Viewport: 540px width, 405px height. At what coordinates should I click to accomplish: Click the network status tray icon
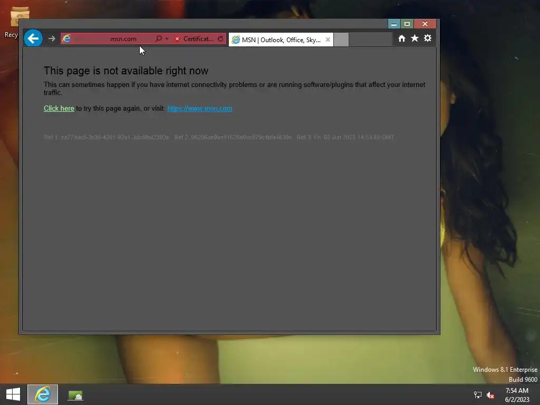point(478,395)
